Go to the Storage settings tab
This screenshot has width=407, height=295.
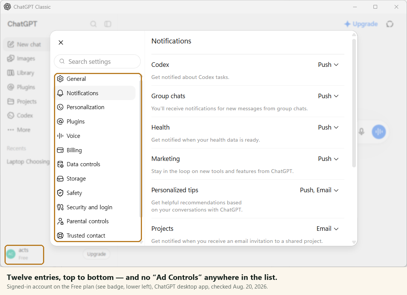[96, 179]
